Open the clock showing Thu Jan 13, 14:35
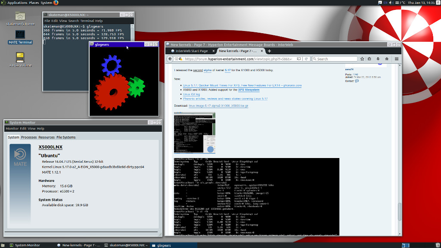The image size is (441, 248). [421, 3]
